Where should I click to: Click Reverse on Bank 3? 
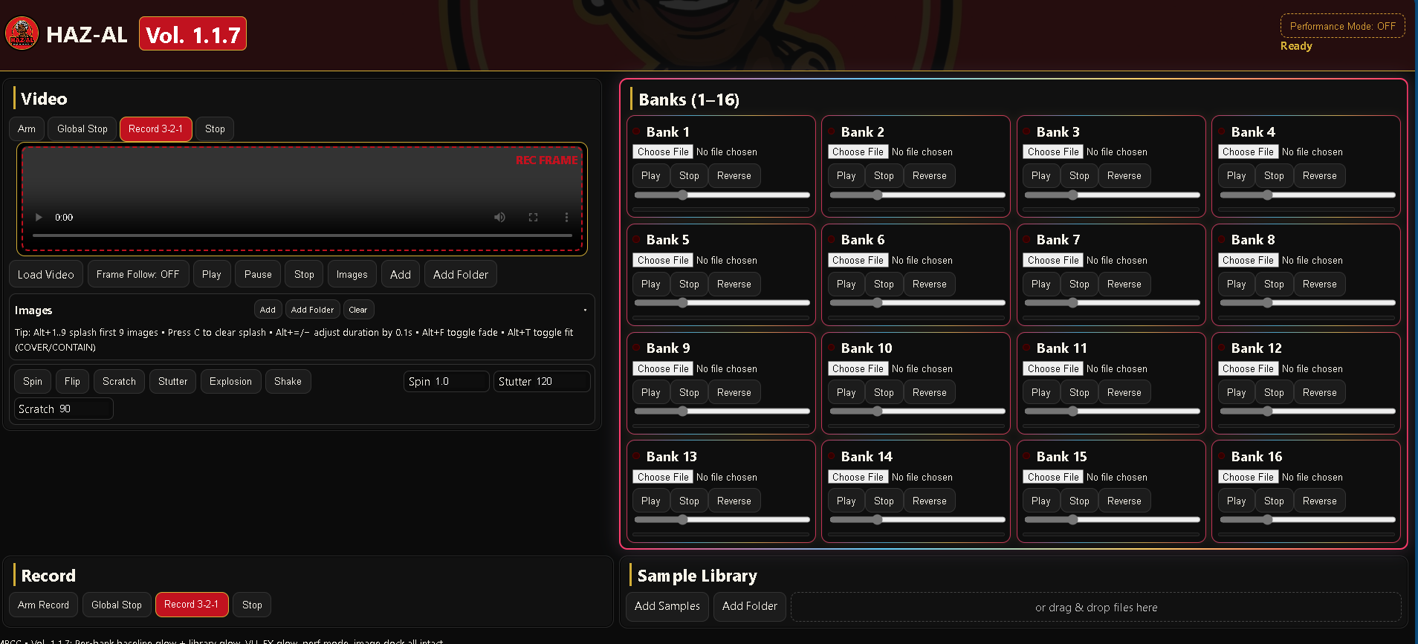pos(1124,176)
